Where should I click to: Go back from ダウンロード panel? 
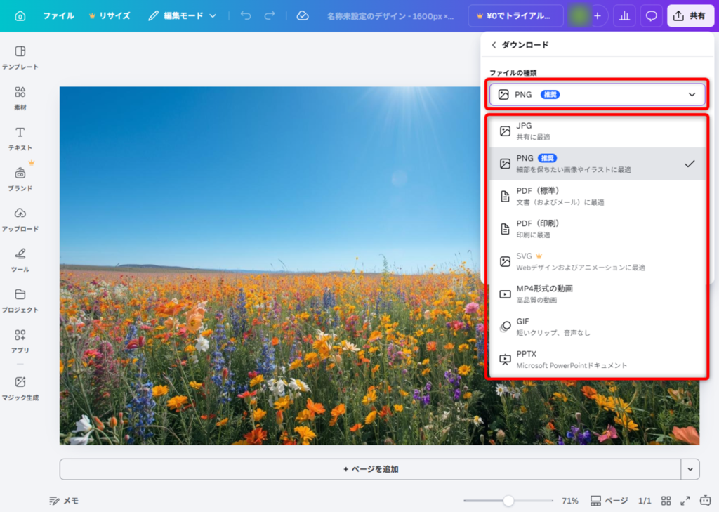494,45
